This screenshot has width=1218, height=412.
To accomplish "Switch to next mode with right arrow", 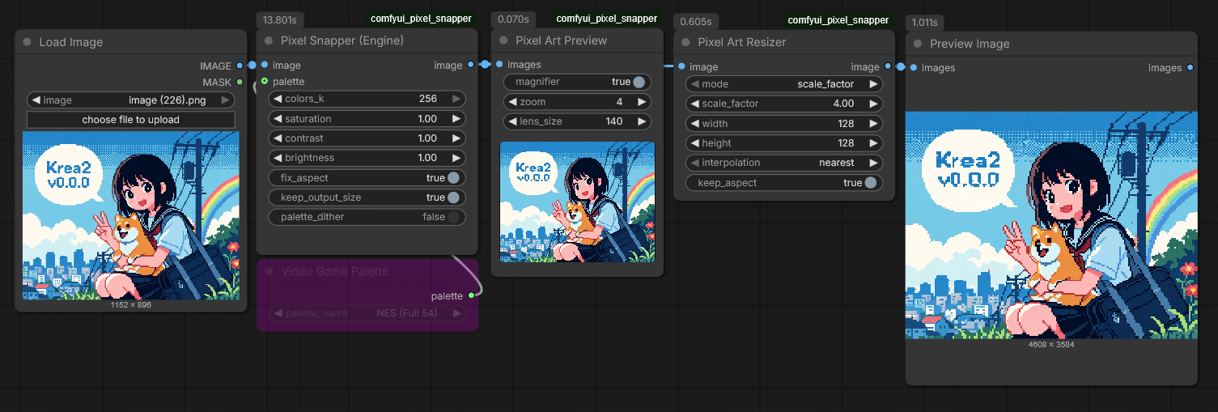I will tap(873, 84).
